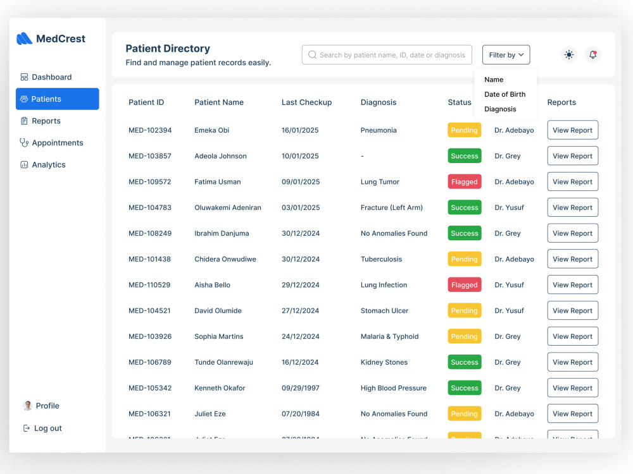Choose Name in the filter menu

(x=493, y=80)
